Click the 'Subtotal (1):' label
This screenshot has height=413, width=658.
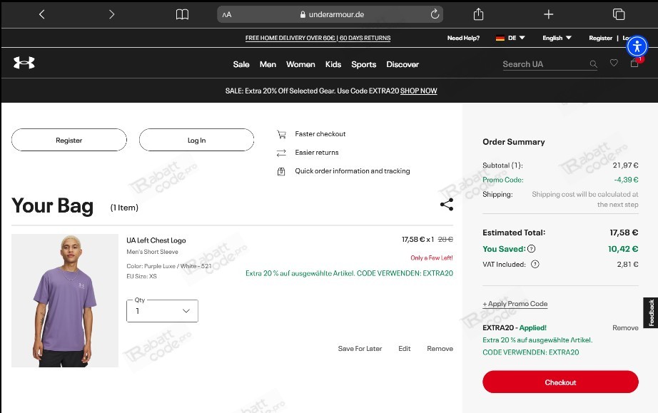[x=502, y=165]
